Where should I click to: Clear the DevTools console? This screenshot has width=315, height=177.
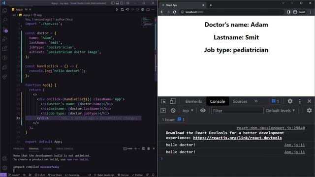(173, 111)
